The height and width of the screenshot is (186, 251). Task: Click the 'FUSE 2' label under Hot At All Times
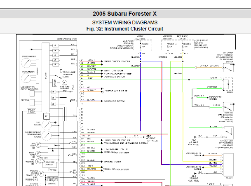(145, 44)
